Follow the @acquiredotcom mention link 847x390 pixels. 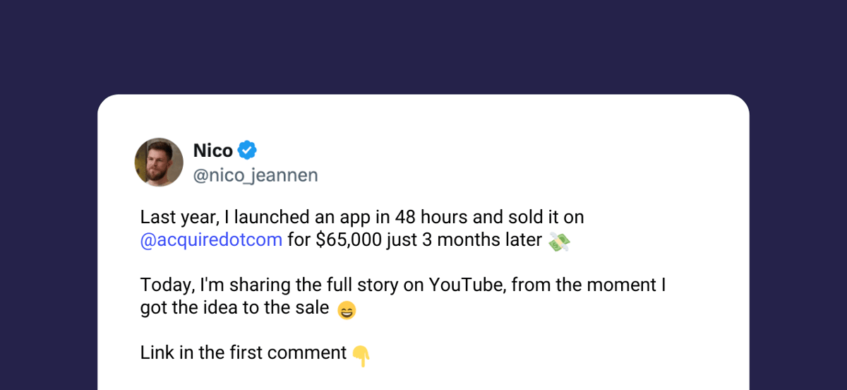click(212, 240)
